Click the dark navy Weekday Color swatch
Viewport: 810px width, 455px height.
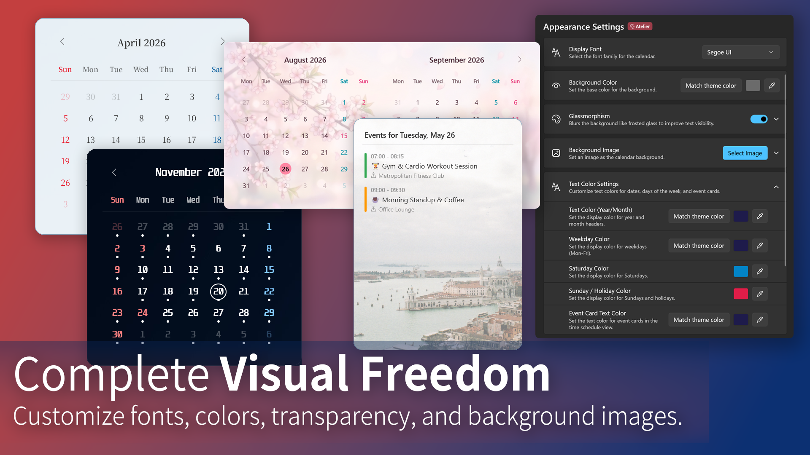741,246
